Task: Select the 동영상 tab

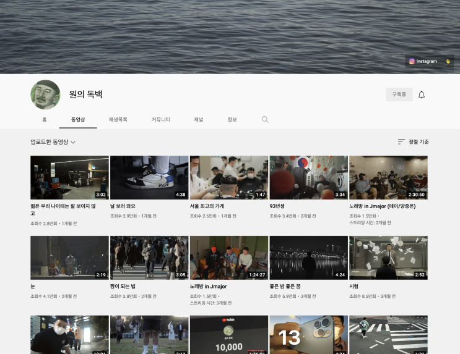Action: pos(78,119)
